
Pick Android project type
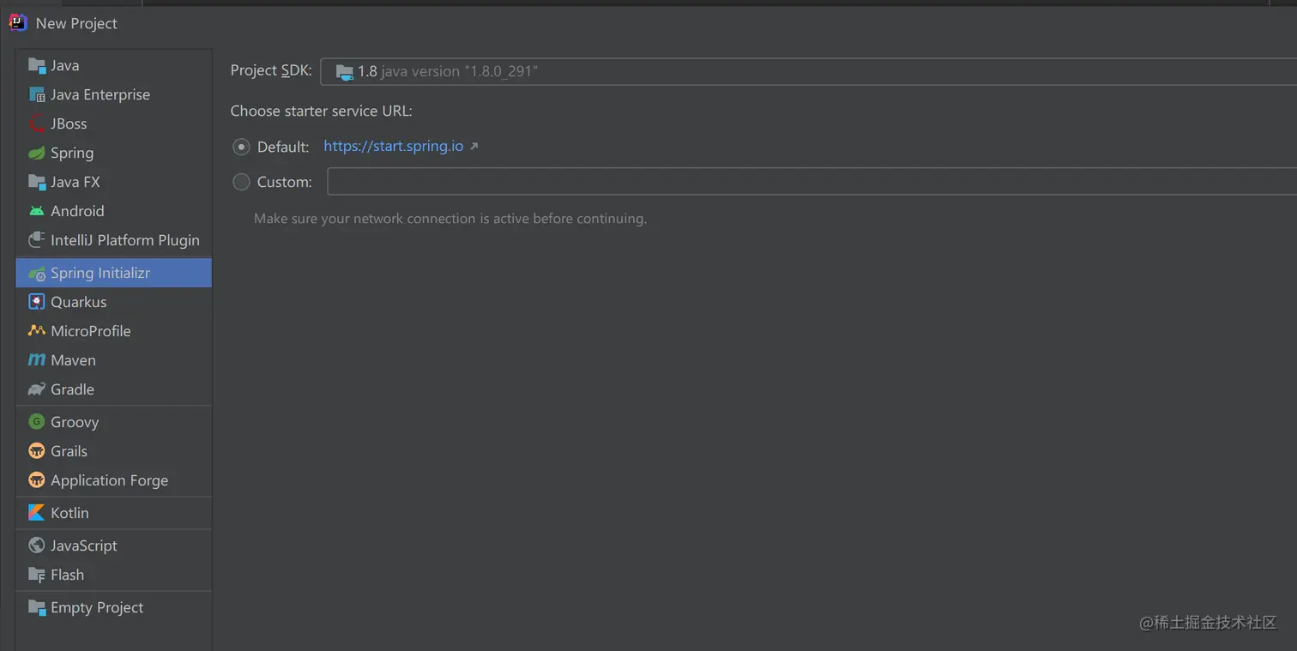click(113, 211)
